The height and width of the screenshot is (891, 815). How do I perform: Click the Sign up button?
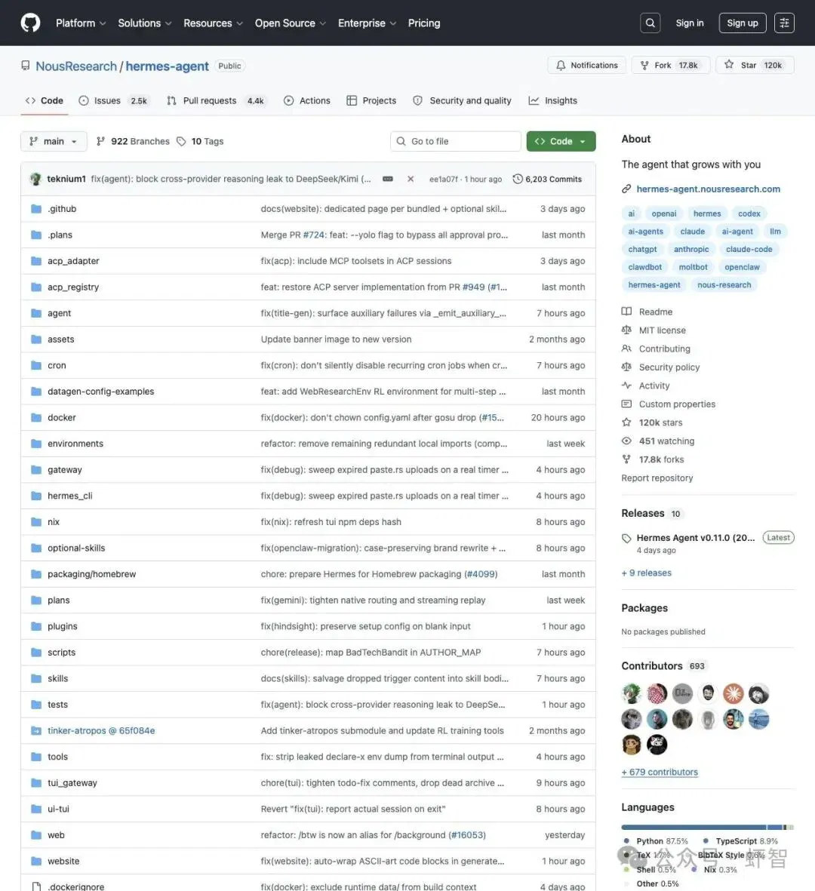(743, 23)
